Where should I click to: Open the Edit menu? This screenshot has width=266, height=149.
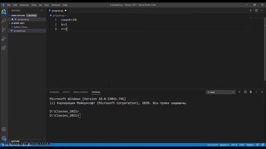(15, 5)
